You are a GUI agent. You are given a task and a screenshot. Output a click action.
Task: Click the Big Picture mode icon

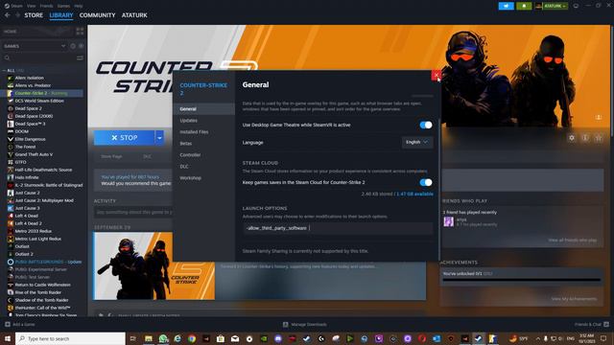tap(576, 6)
